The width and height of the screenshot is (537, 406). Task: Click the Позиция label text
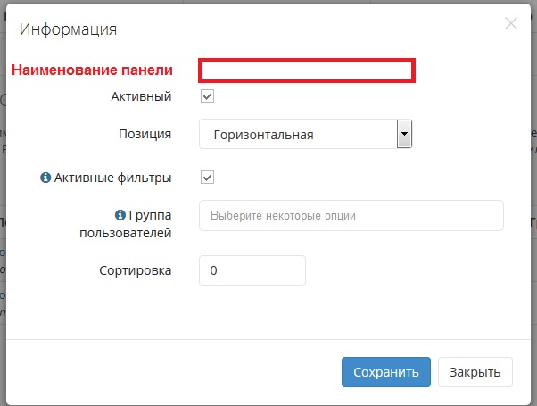pyautogui.click(x=145, y=134)
